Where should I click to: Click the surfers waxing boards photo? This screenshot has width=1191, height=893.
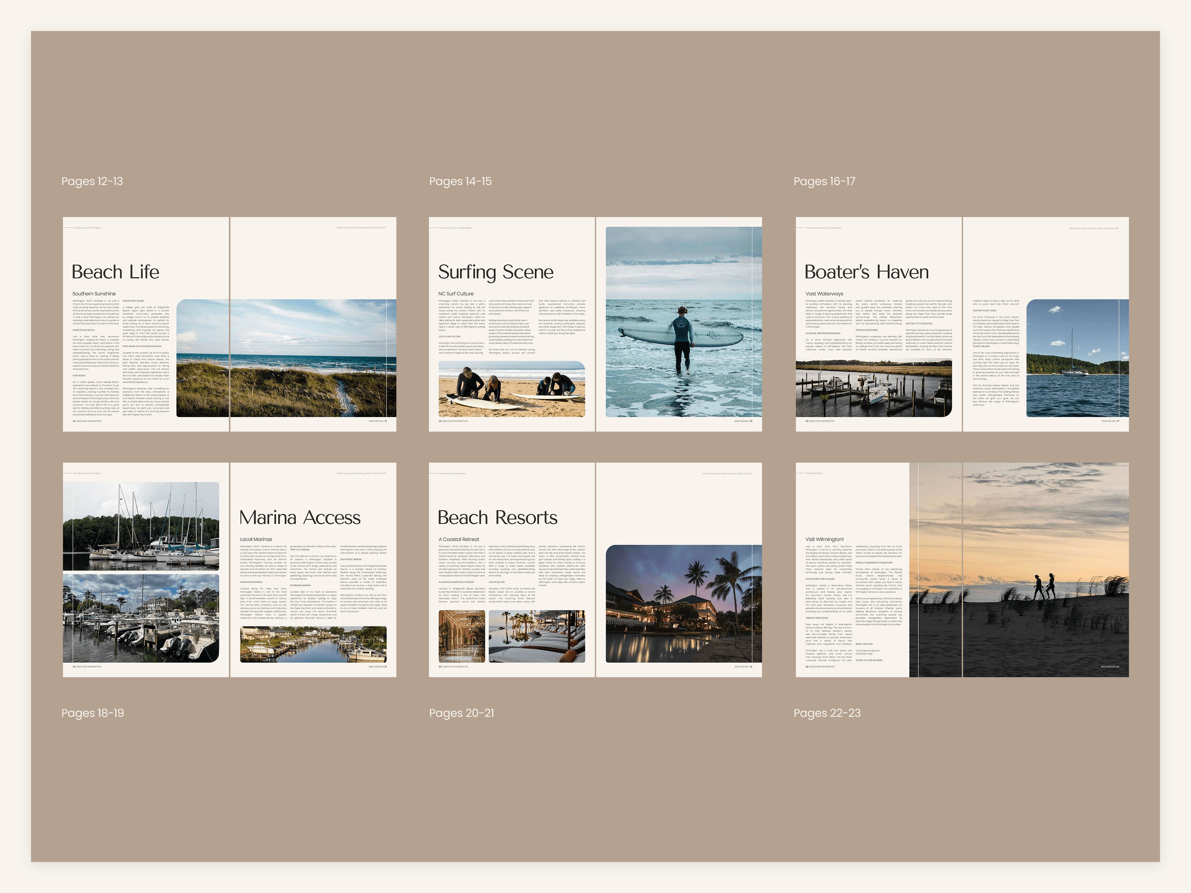click(511, 389)
